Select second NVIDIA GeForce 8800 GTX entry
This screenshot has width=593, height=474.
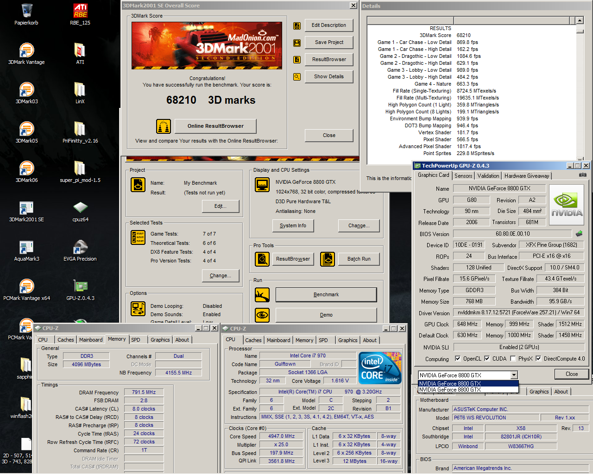(468, 390)
